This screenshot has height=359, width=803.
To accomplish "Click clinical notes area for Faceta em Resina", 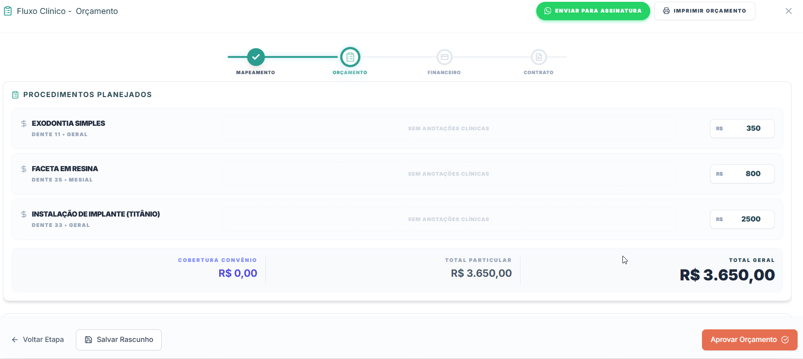I will (x=449, y=174).
